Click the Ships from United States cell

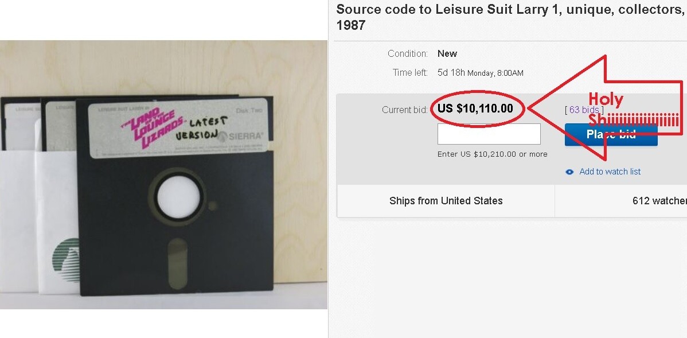(x=446, y=201)
